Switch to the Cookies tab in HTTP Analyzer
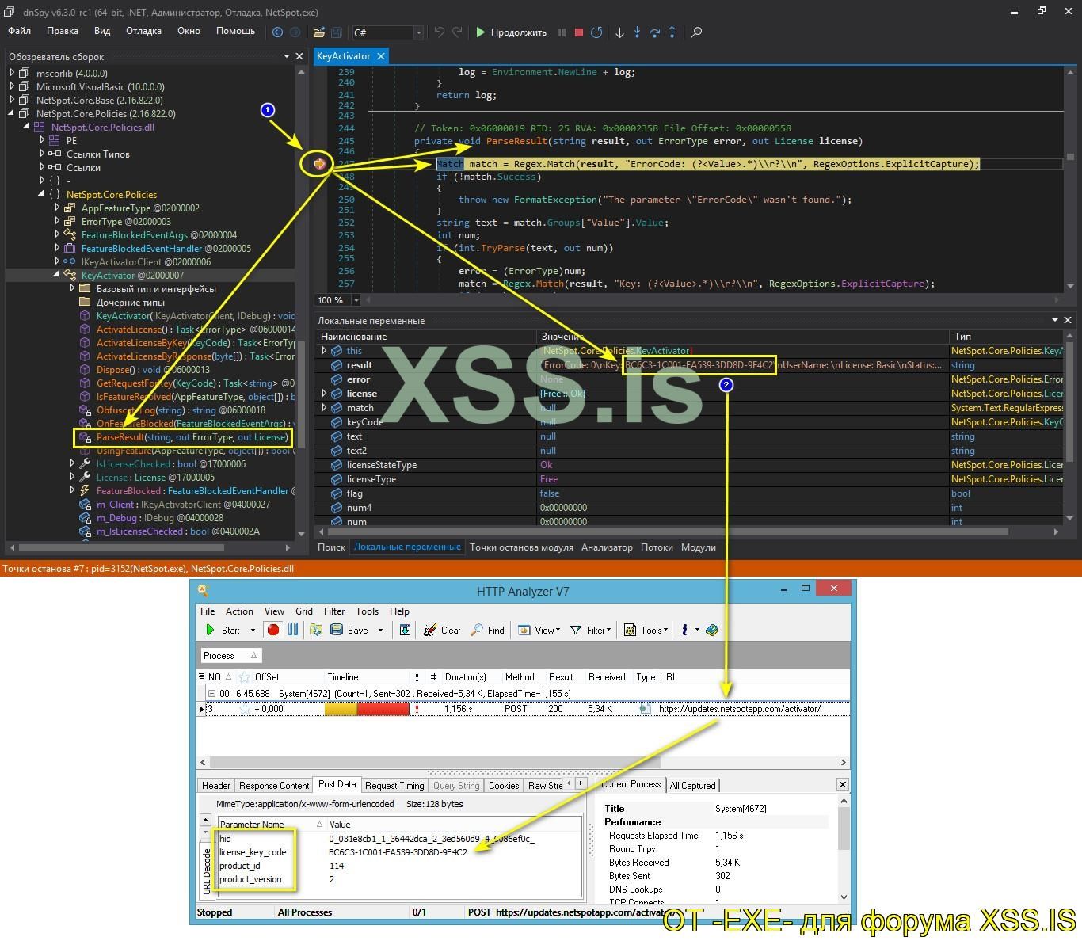Image resolution: width=1082 pixels, height=941 pixels. 504,786
